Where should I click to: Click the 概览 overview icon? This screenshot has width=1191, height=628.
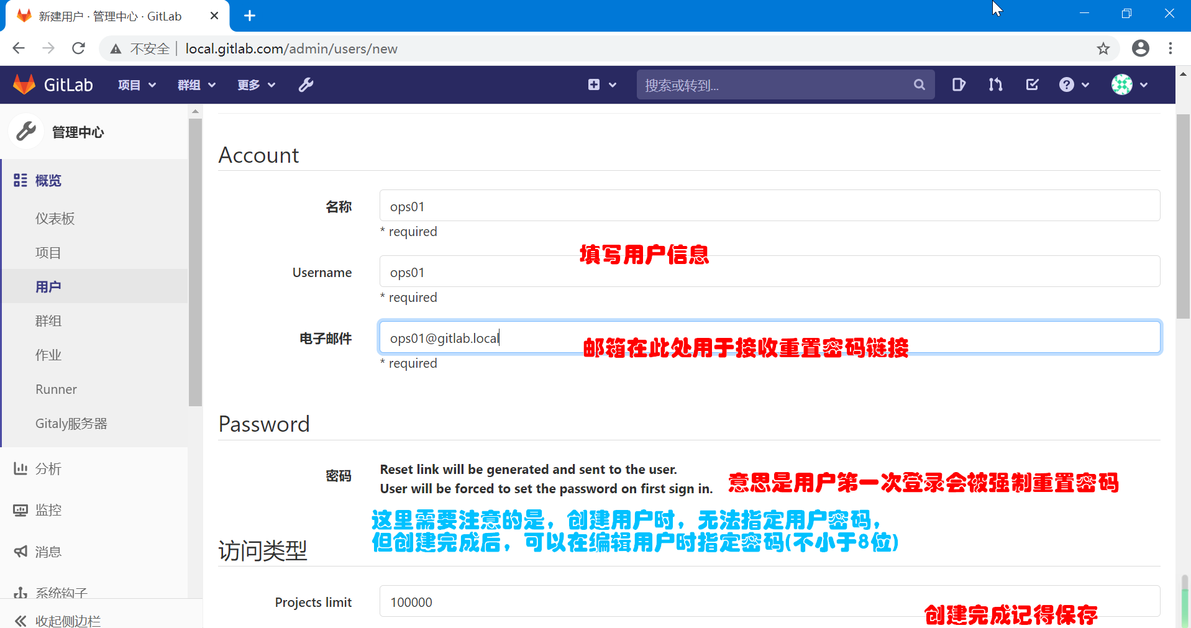point(21,180)
